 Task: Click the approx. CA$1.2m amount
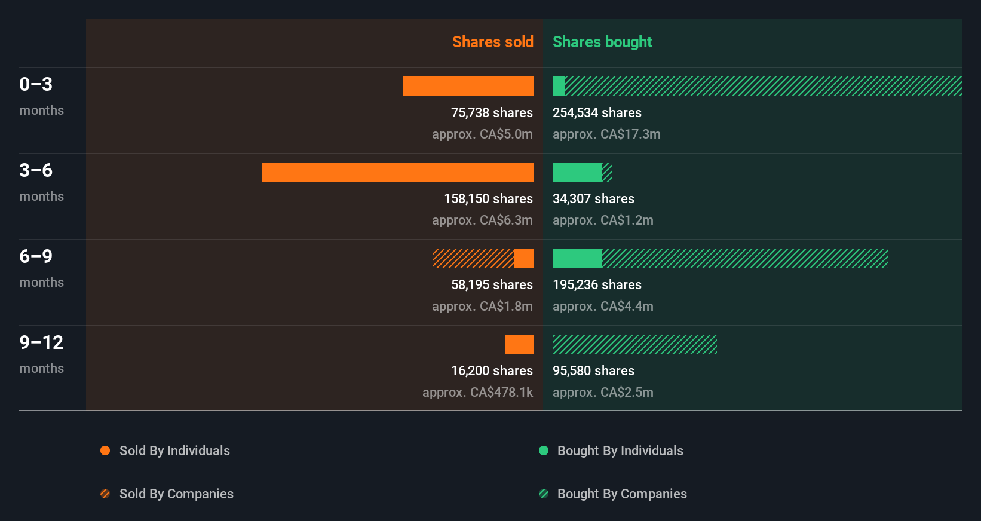603,220
